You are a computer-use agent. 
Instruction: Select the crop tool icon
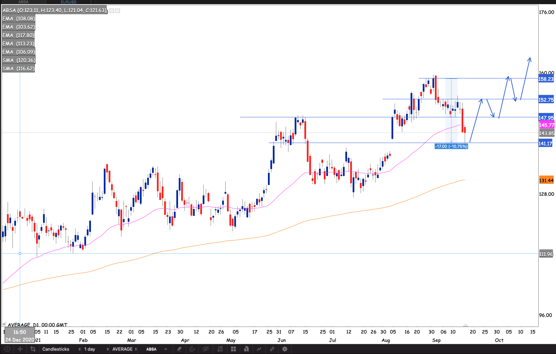coord(33,349)
